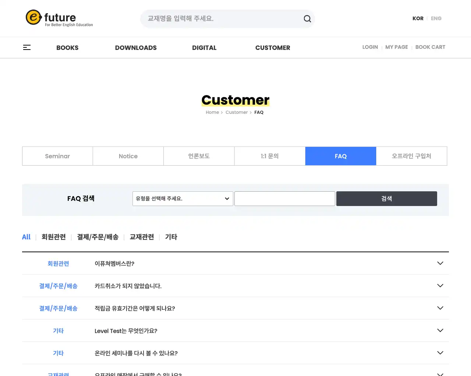Switch to the 1:1 문의 tab
Viewport: 471px width, 376px height.
pos(270,156)
